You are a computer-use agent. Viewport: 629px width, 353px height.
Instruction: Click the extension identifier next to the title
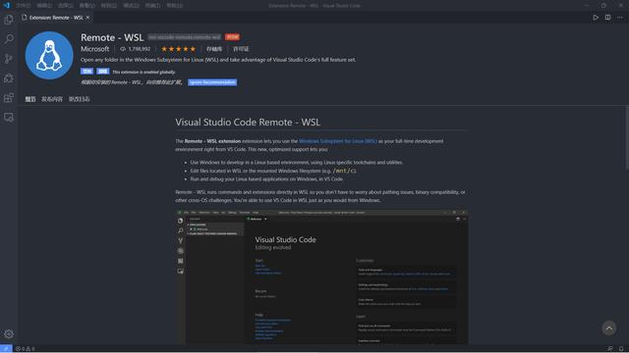(184, 37)
